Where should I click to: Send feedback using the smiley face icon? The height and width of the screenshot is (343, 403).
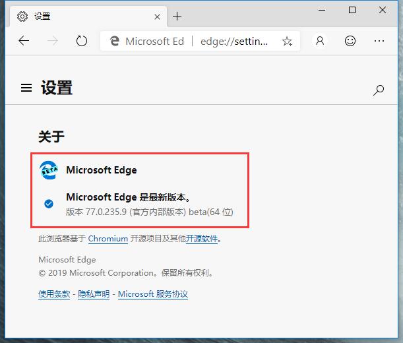(x=350, y=41)
